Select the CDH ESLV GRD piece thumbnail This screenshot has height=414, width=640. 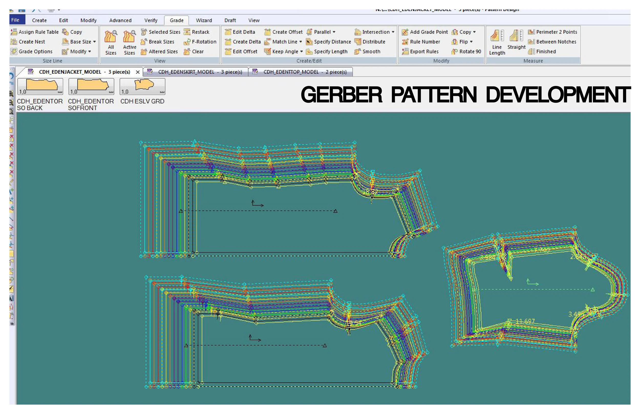click(142, 86)
